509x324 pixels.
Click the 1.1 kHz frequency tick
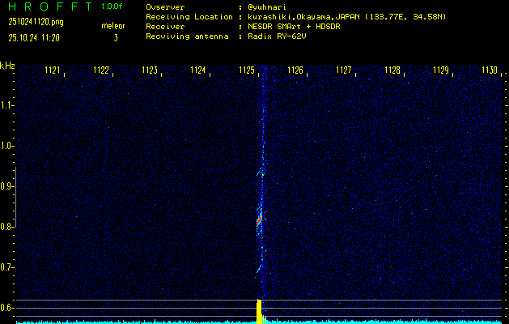7,105
